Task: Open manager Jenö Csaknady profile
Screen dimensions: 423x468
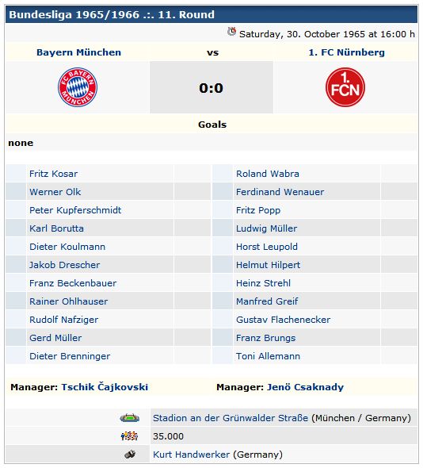Action: coord(305,387)
